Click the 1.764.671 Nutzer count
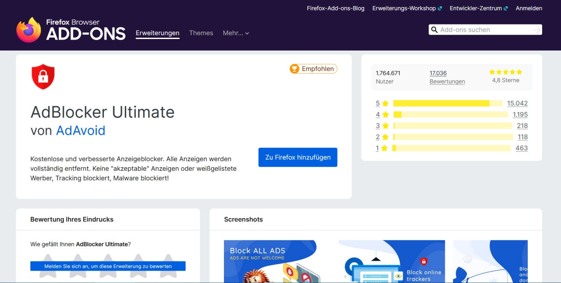 pyautogui.click(x=388, y=77)
